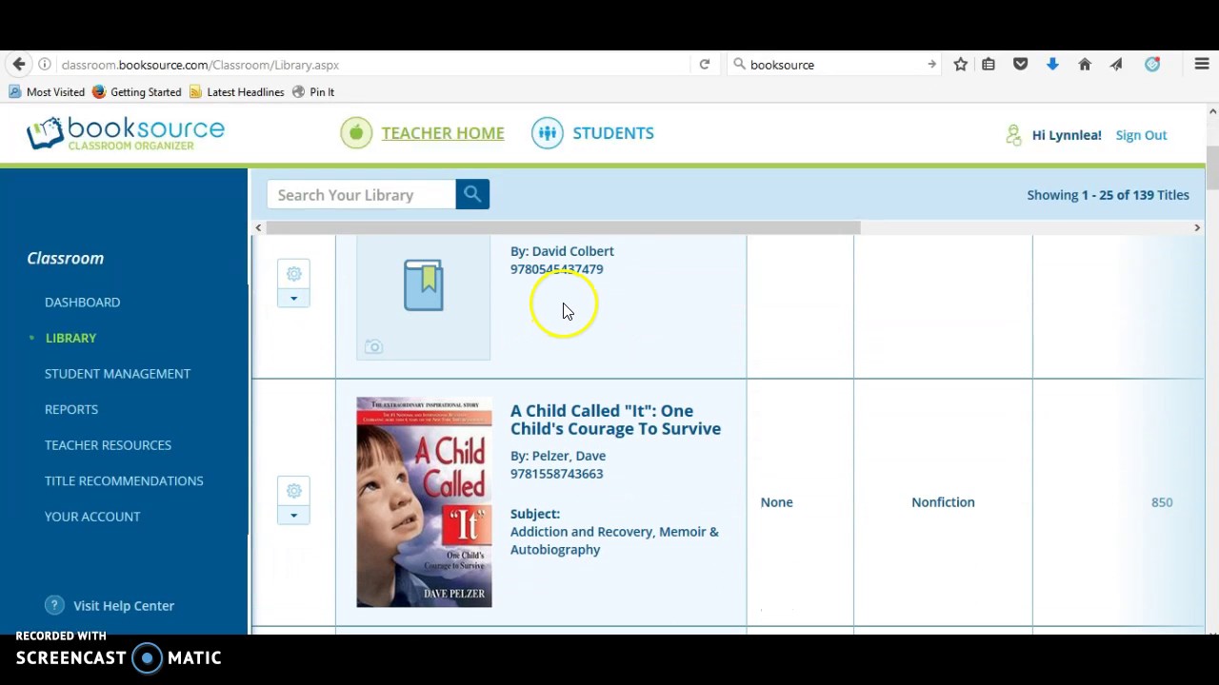Click the Hi Lynnlea! greeting text
Viewport: 1219px width, 685px height.
click(x=1067, y=135)
